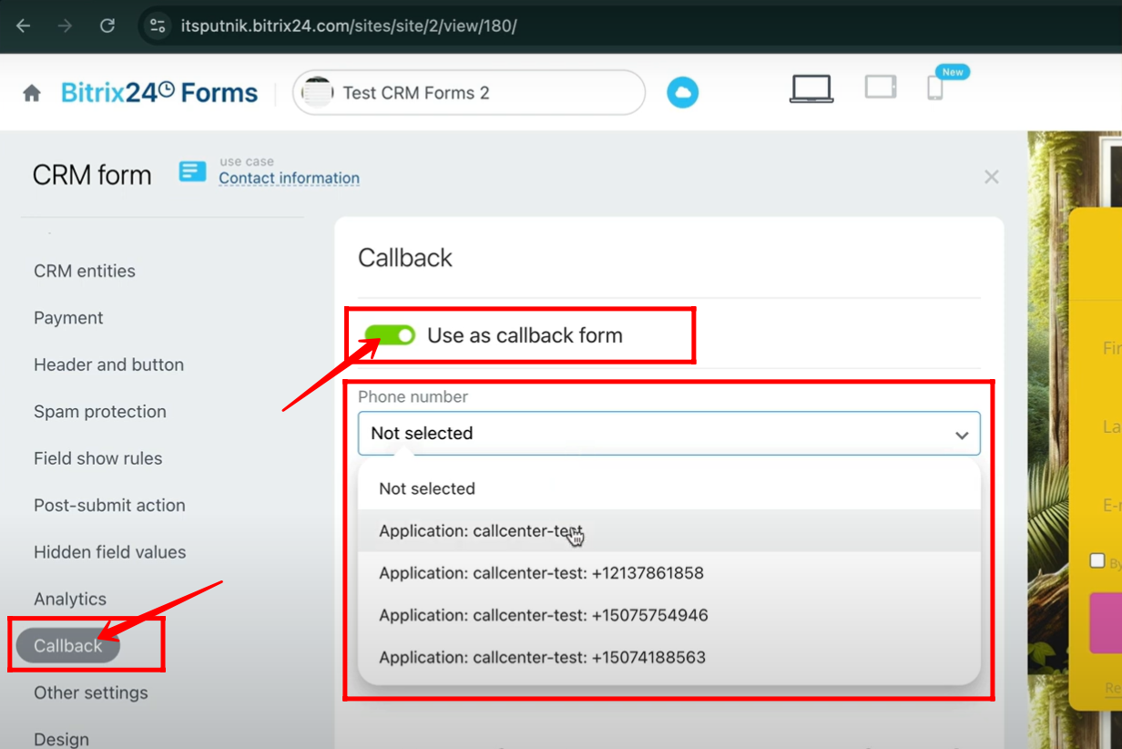
Task: Click the blue form use case icon
Action: coord(192,170)
